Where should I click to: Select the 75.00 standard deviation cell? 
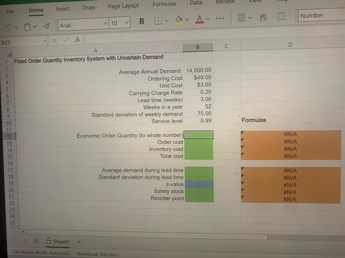click(198, 114)
